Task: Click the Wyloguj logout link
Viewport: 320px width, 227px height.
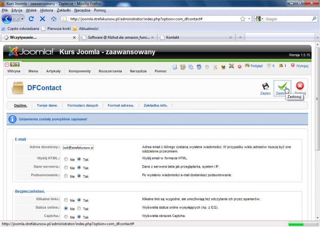Action: [302, 66]
